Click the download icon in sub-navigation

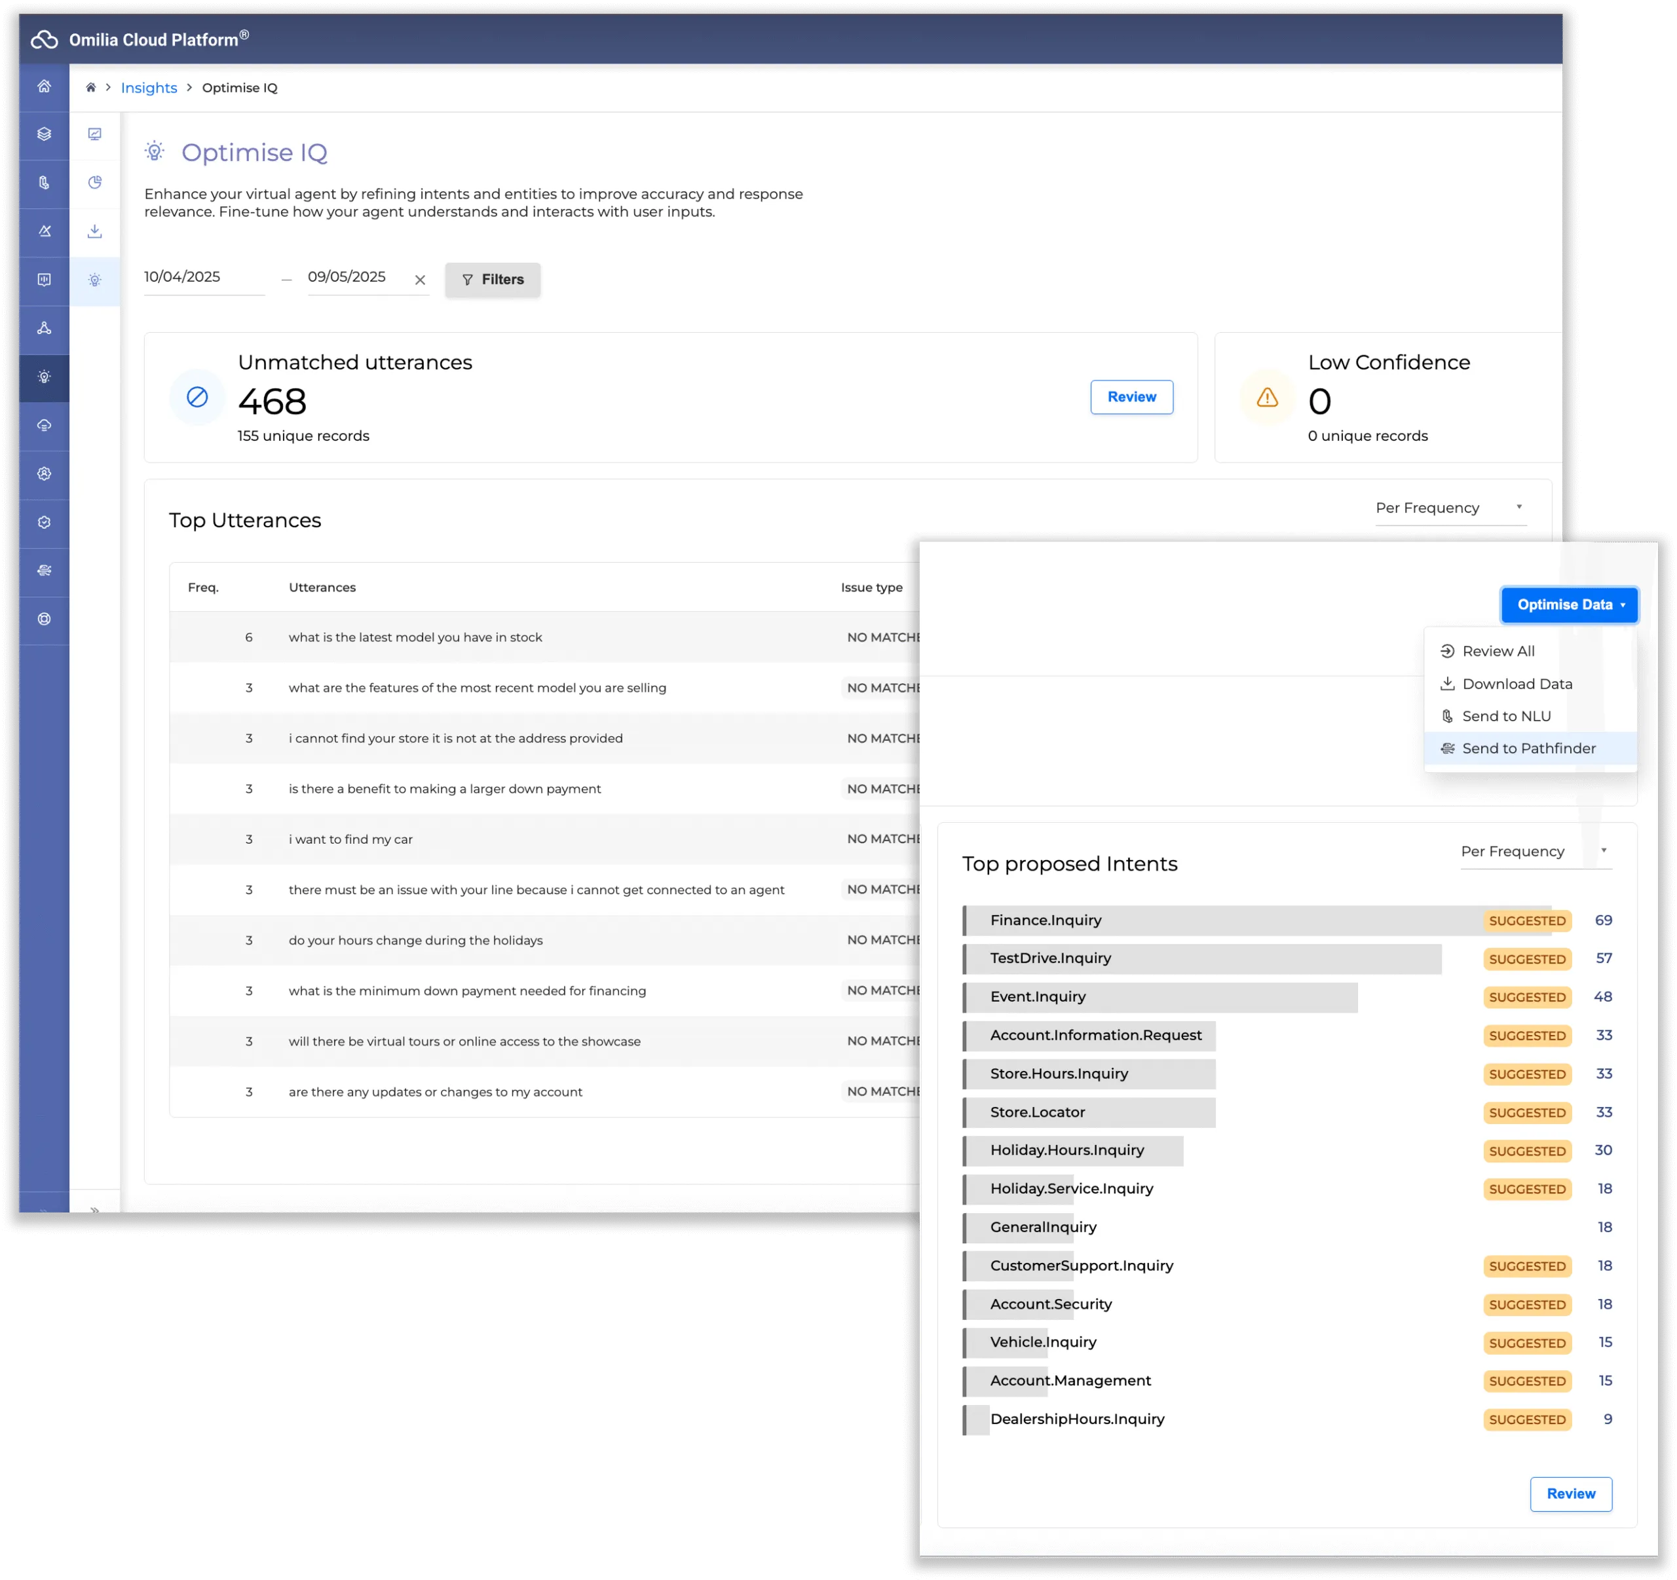pyautogui.click(x=94, y=231)
